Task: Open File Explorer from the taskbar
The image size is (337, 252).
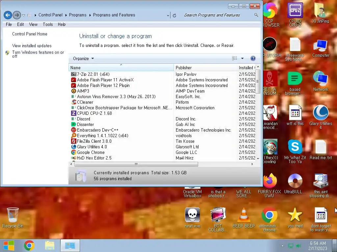Action: (x=50, y=245)
